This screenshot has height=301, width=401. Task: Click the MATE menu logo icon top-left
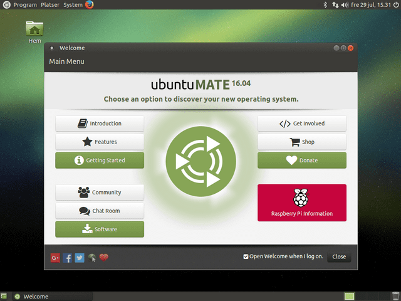tap(6, 4)
